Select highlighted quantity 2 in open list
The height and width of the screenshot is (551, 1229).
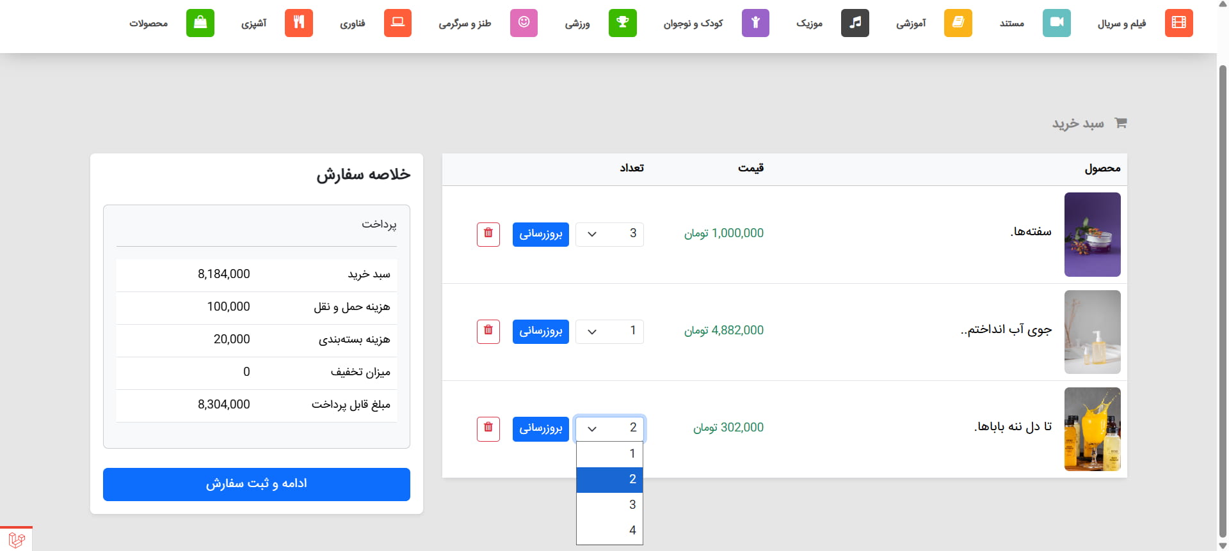[x=609, y=479]
